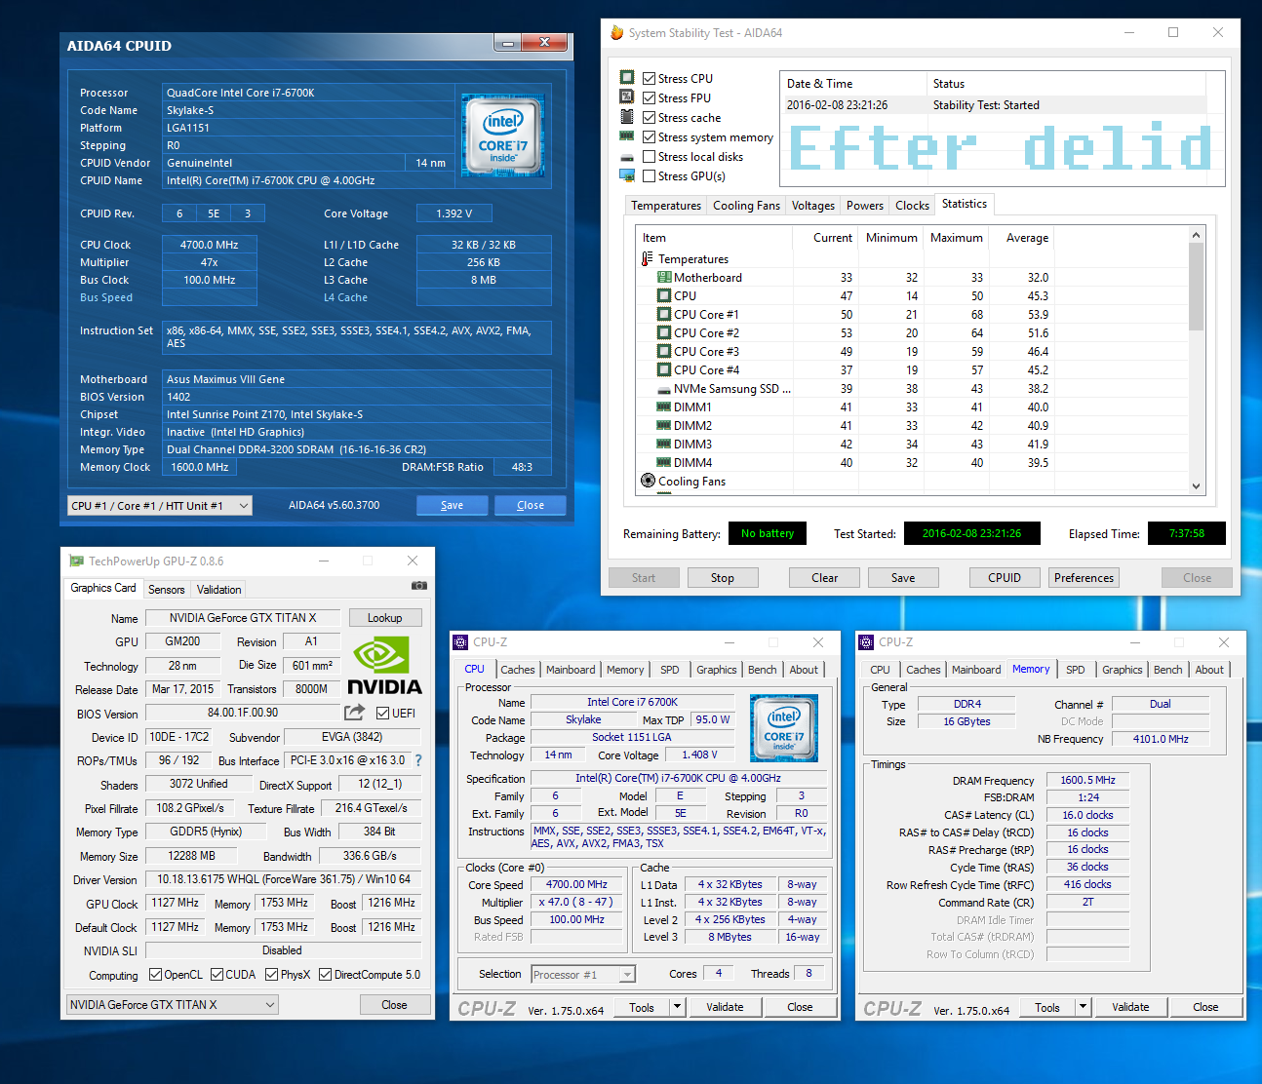This screenshot has width=1262, height=1084.
Task: Click the Stress cache icon
Action: click(x=627, y=116)
